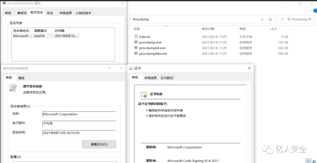Open the certificate 详细信息 tab
317x163 pixels.
coord(150,78)
